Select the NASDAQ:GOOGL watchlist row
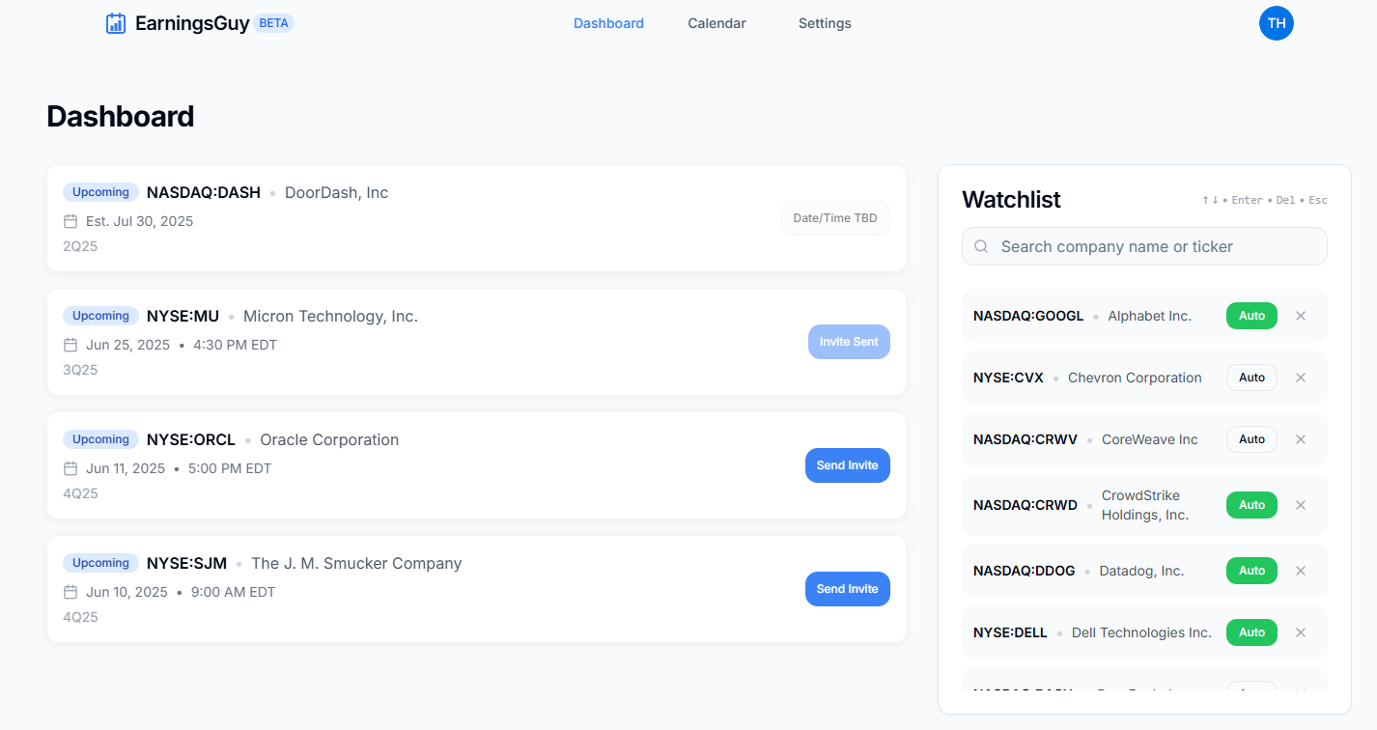The width and height of the screenshot is (1377, 730). (x=1144, y=316)
